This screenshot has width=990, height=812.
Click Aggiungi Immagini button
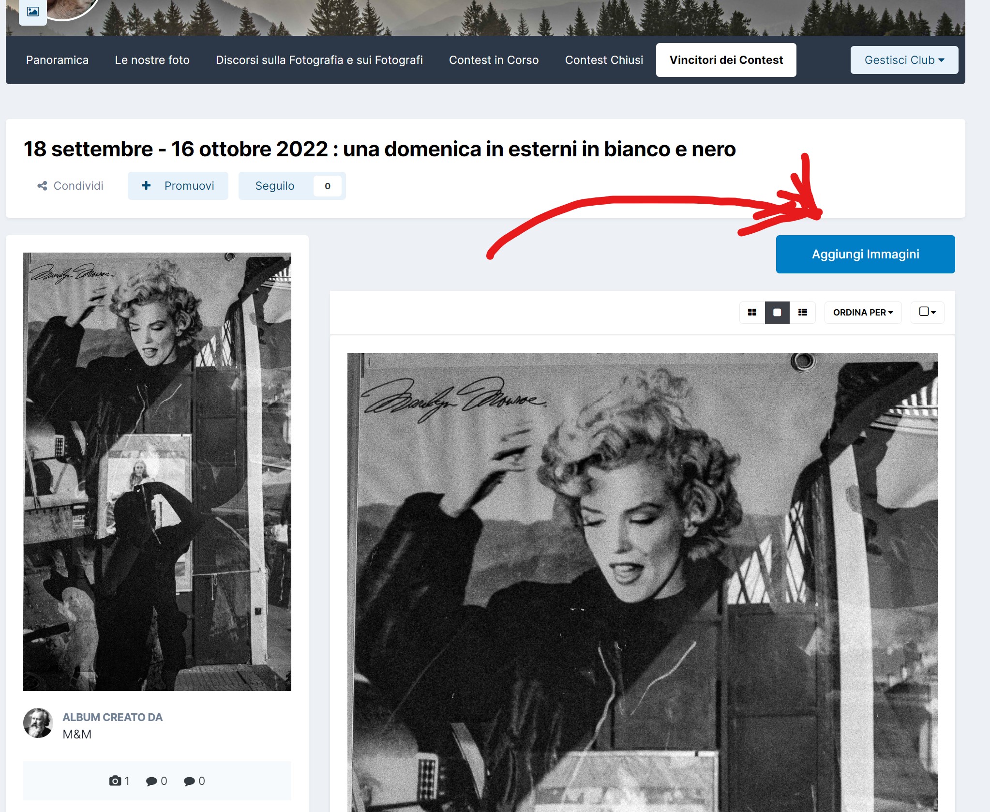865,254
